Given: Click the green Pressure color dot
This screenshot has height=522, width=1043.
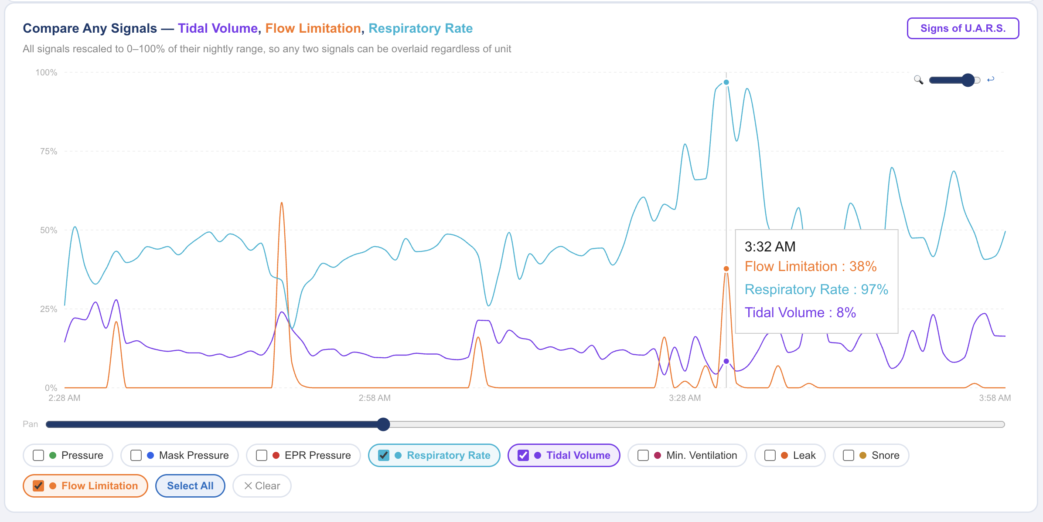Looking at the screenshot, I should [x=53, y=455].
